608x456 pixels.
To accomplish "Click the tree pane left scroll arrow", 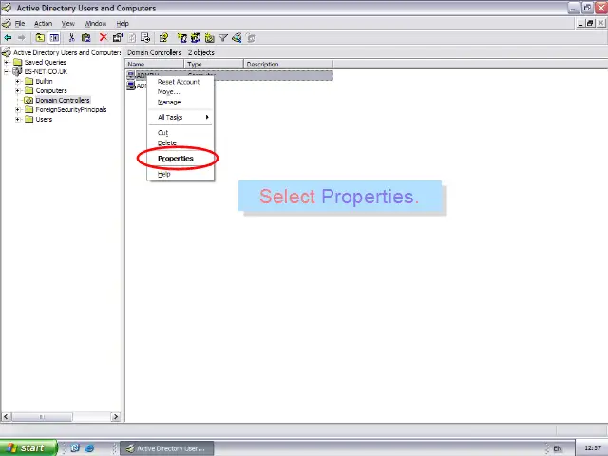I will (x=6, y=417).
